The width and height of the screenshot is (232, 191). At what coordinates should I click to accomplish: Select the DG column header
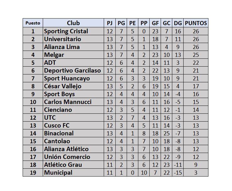coord(178,23)
